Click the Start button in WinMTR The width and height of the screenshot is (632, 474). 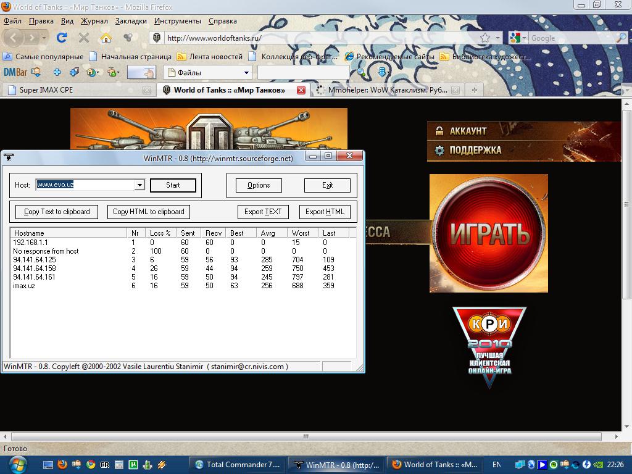coord(173,185)
